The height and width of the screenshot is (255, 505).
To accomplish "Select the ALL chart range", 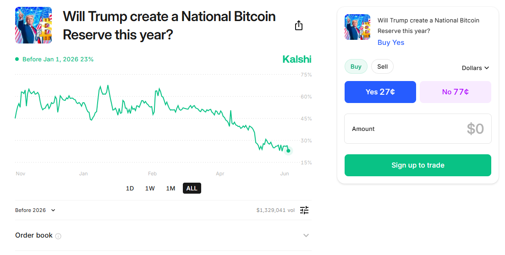I will coord(192,188).
